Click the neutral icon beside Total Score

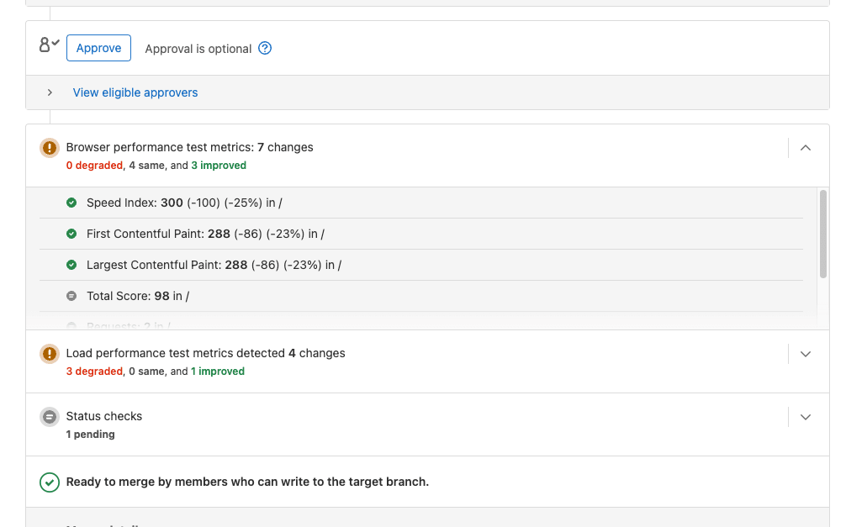(71, 295)
